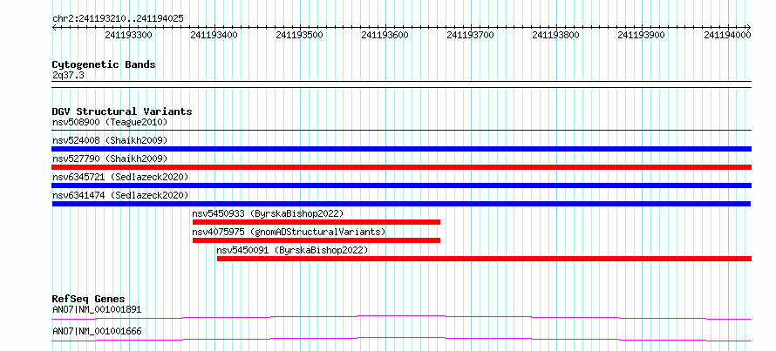Select the red nsv4075975 variant bar

317,240
